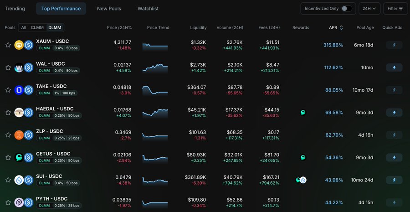Open the PYTH - USDC pool
This screenshot has width=410, height=212.
pyautogui.click(x=52, y=199)
